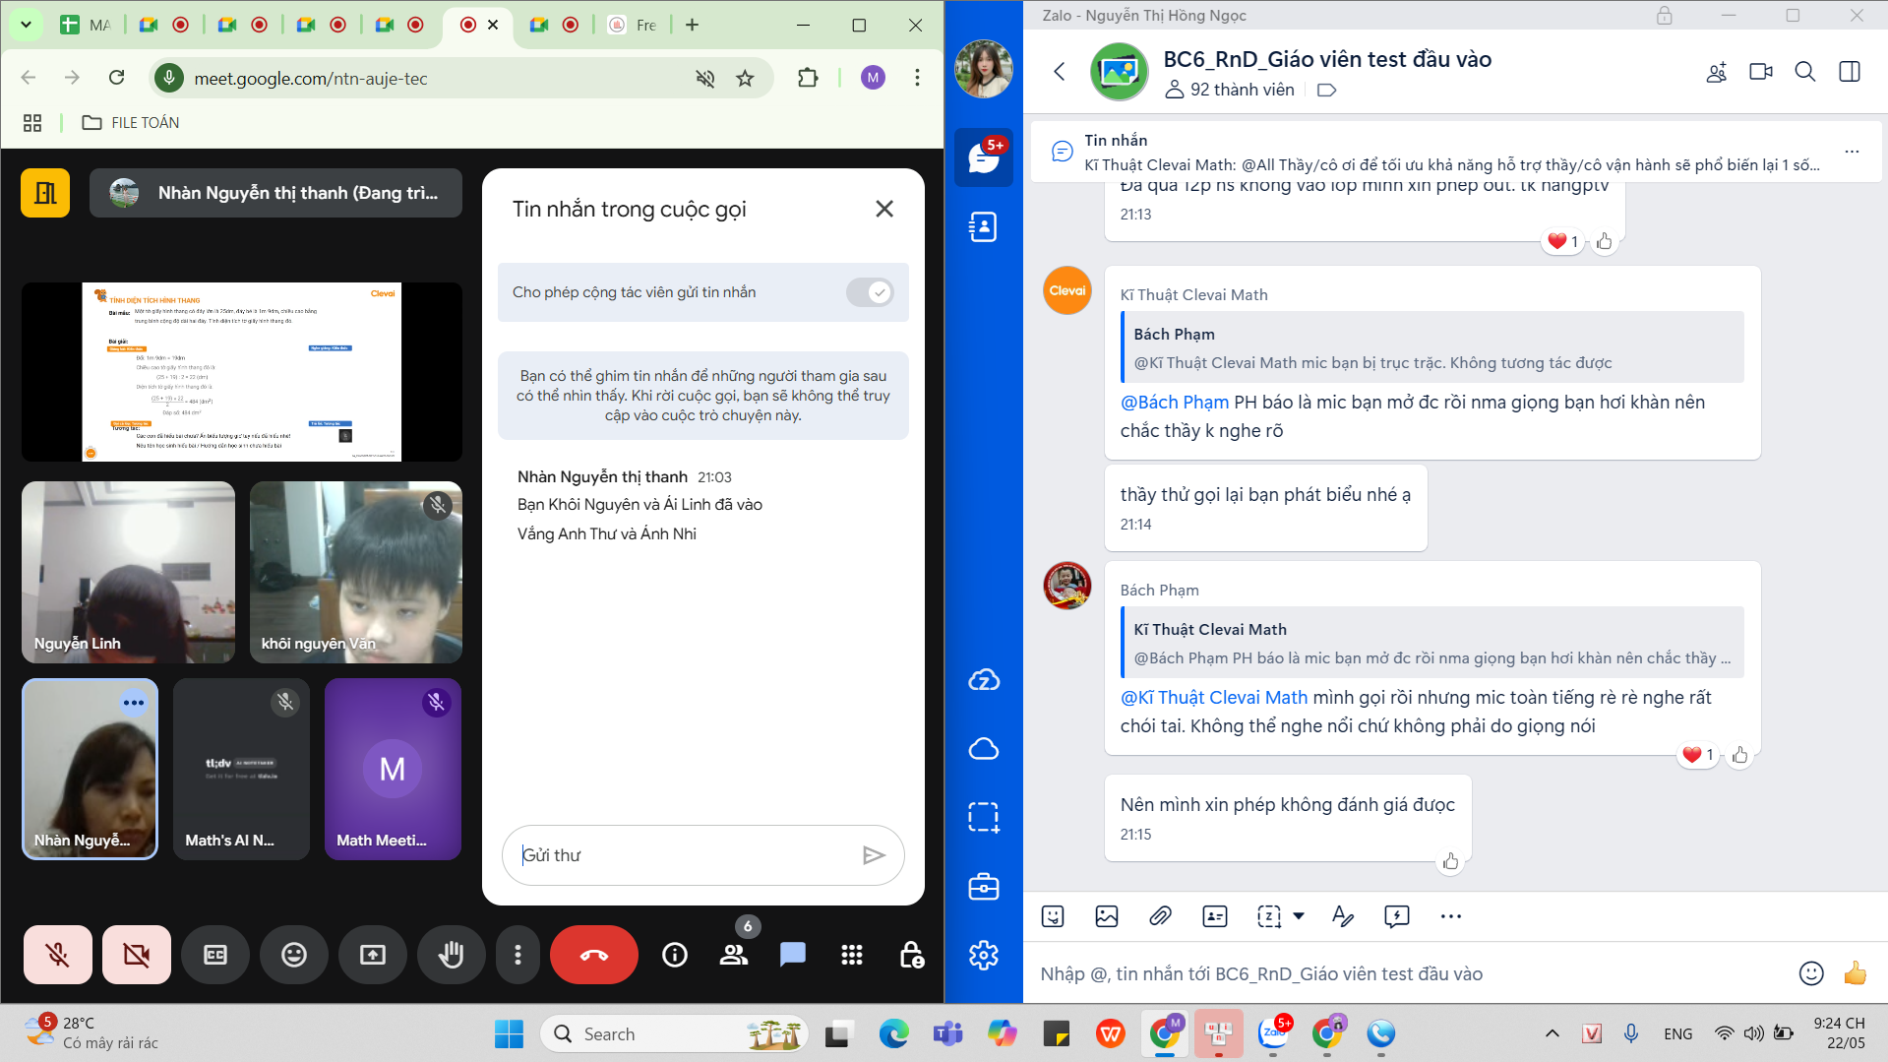The width and height of the screenshot is (1888, 1062).
Task: Turn on the camera in Google Meet
Action: 137,954
